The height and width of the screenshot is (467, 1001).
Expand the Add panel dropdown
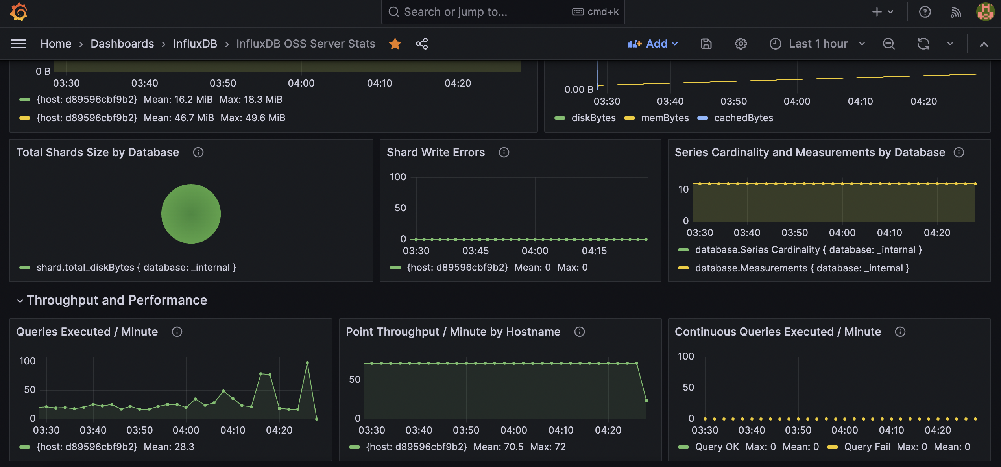pos(653,44)
